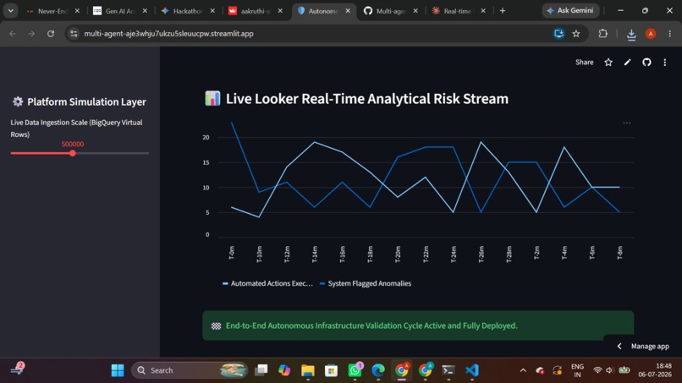The height and width of the screenshot is (383, 682).
Task: Open Task View in taskbar
Action: click(261, 370)
